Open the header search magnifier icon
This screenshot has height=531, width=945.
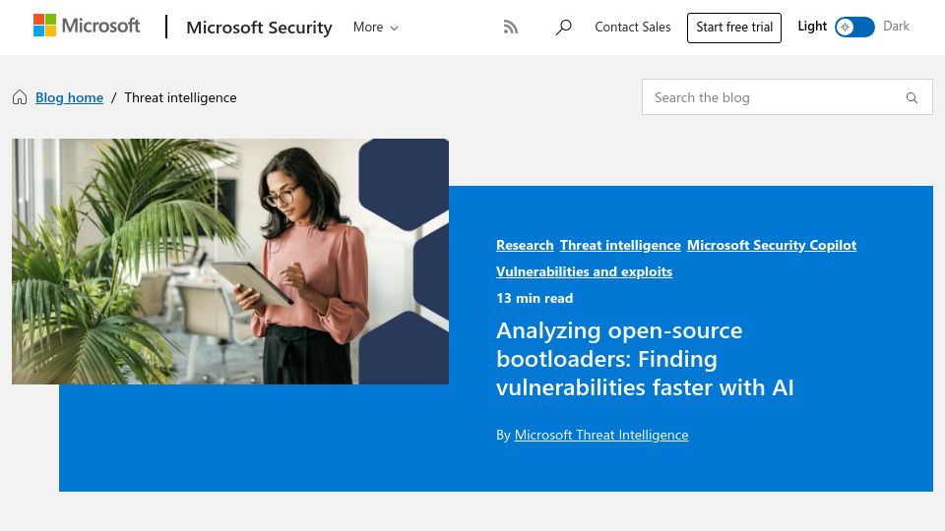[563, 28]
